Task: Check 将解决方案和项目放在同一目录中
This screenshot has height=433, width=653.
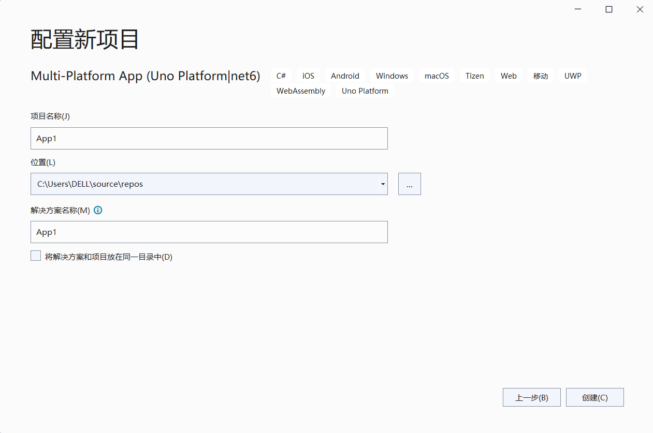Action: click(x=35, y=255)
